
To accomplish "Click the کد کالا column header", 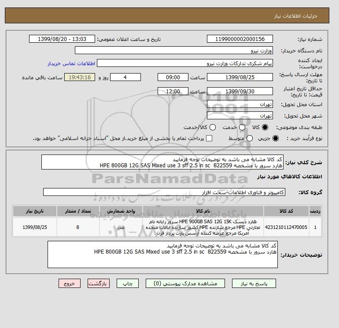I will tap(286, 211).
